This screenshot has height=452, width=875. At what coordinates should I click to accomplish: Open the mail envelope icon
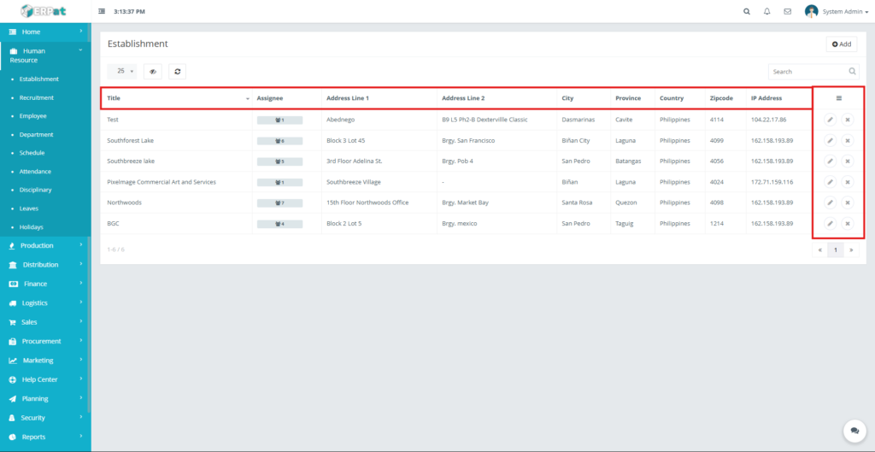787,11
